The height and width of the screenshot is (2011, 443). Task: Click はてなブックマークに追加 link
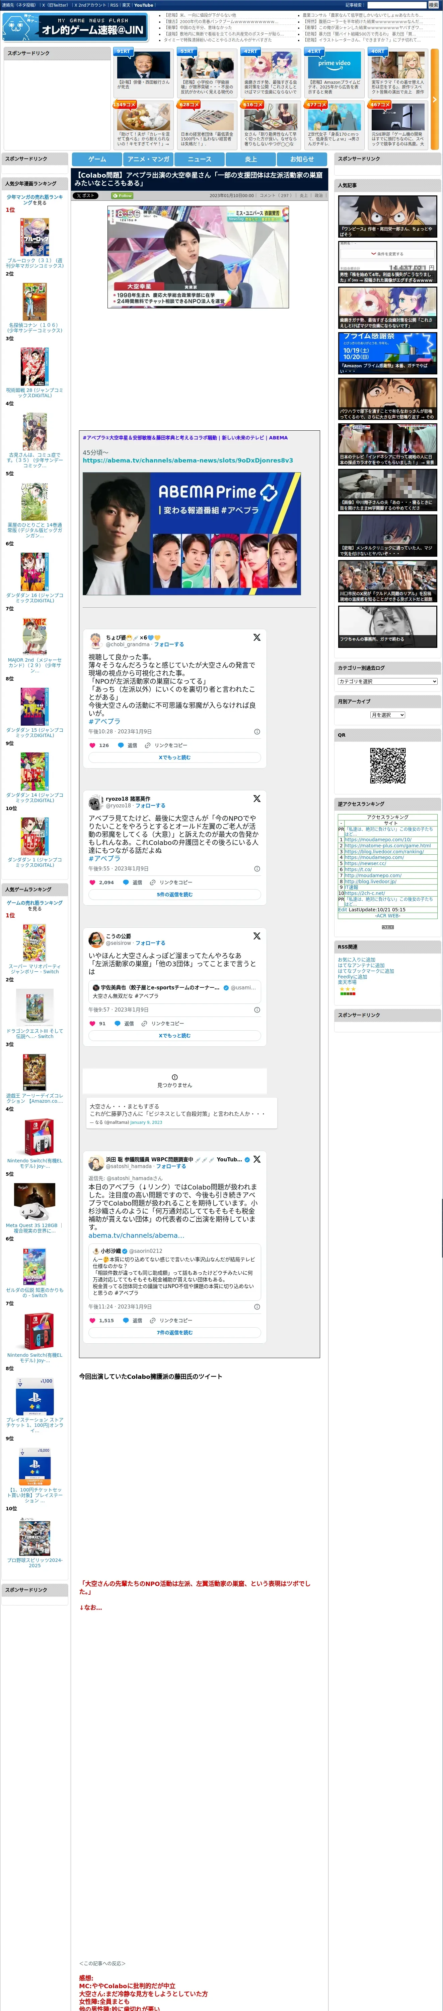point(365,971)
